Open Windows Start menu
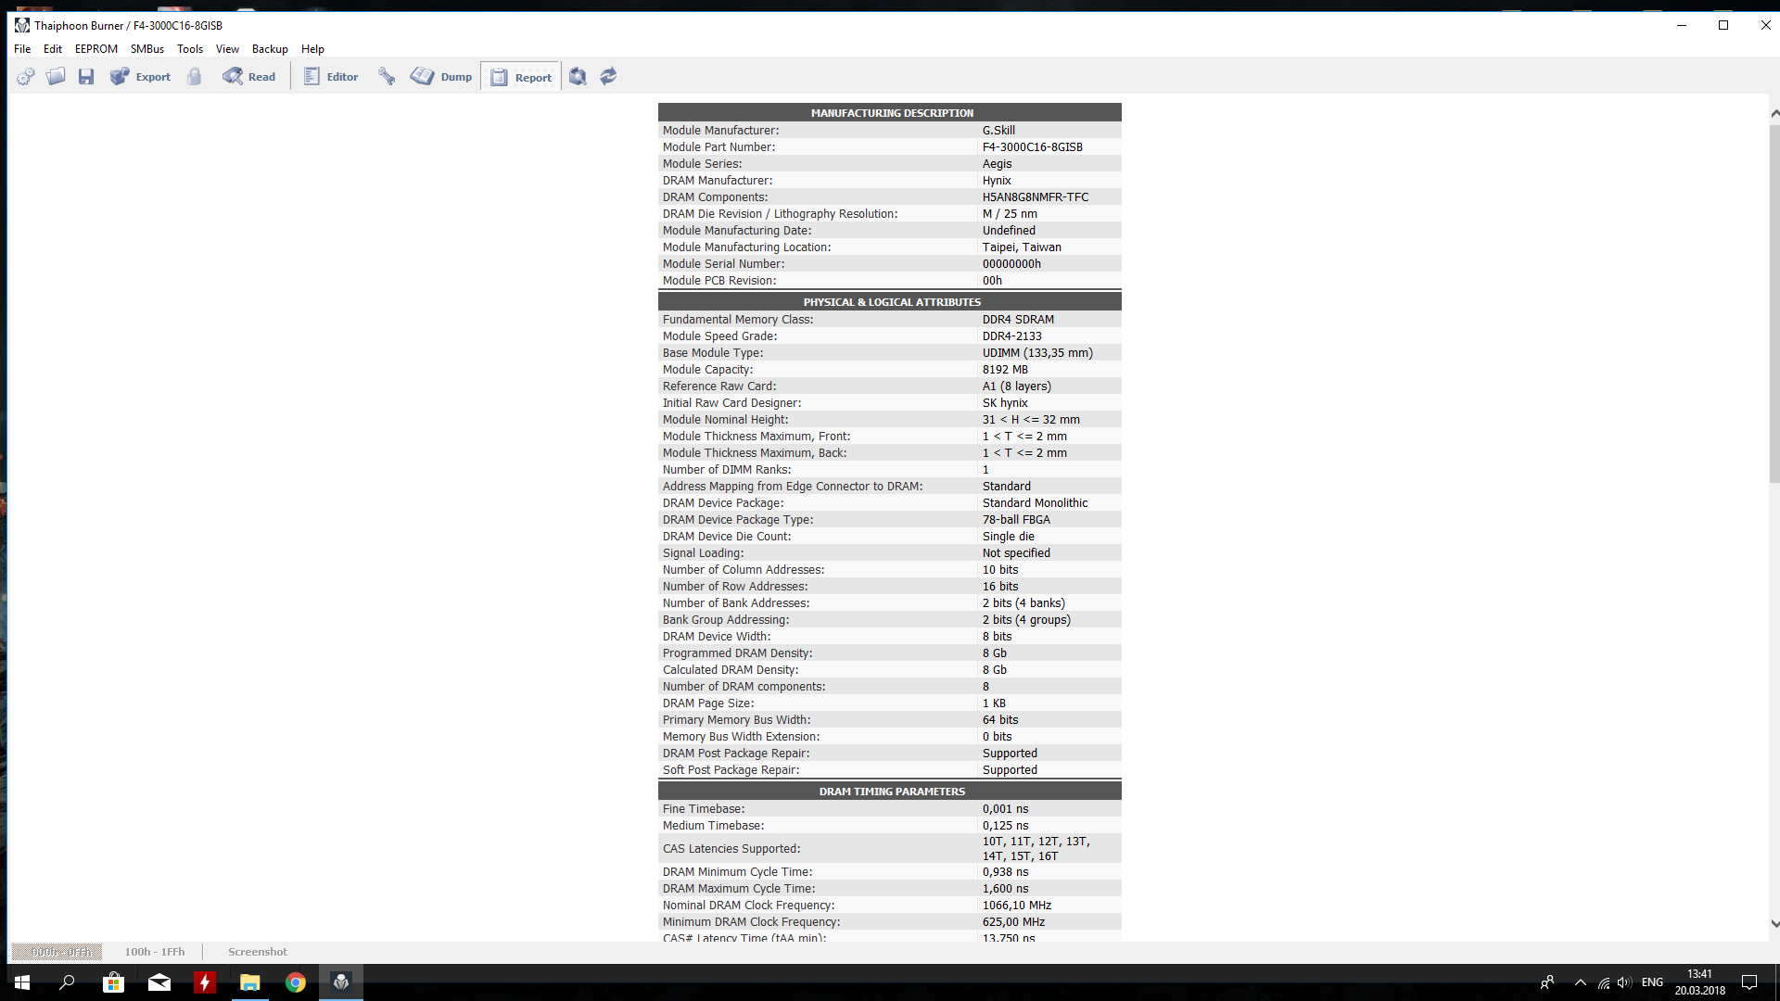This screenshot has width=1780, height=1001. pyautogui.click(x=22, y=982)
